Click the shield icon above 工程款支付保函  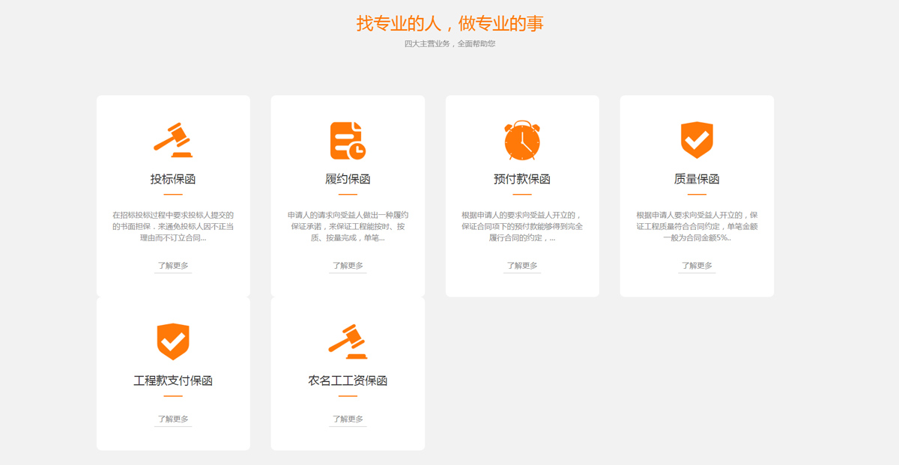point(173,342)
